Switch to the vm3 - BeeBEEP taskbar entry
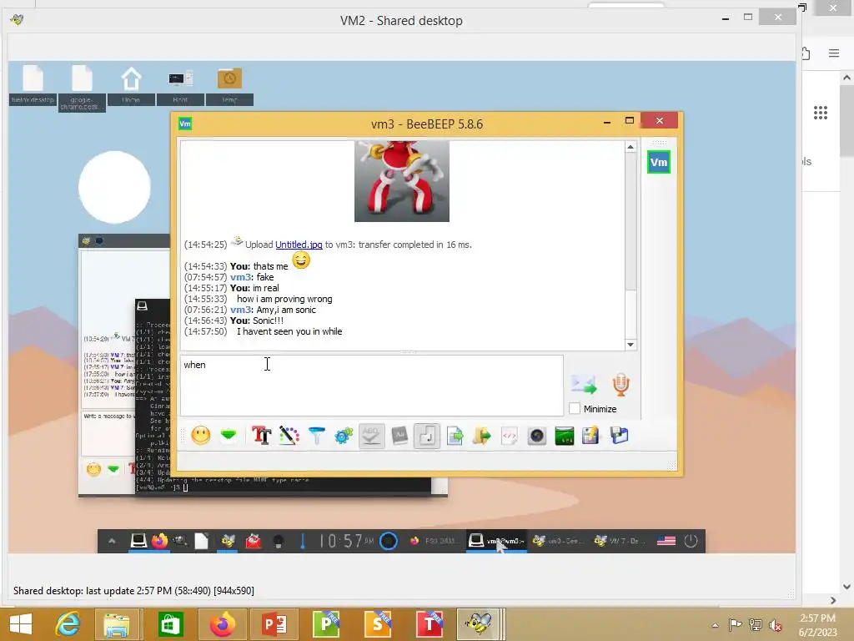The width and height of the screenshot is (854, 641). [x=558, y=541]
